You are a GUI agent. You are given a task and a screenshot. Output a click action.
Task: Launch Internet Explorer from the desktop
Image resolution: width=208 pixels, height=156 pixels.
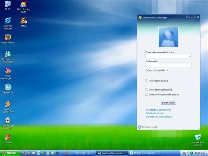tap(8, 23)
